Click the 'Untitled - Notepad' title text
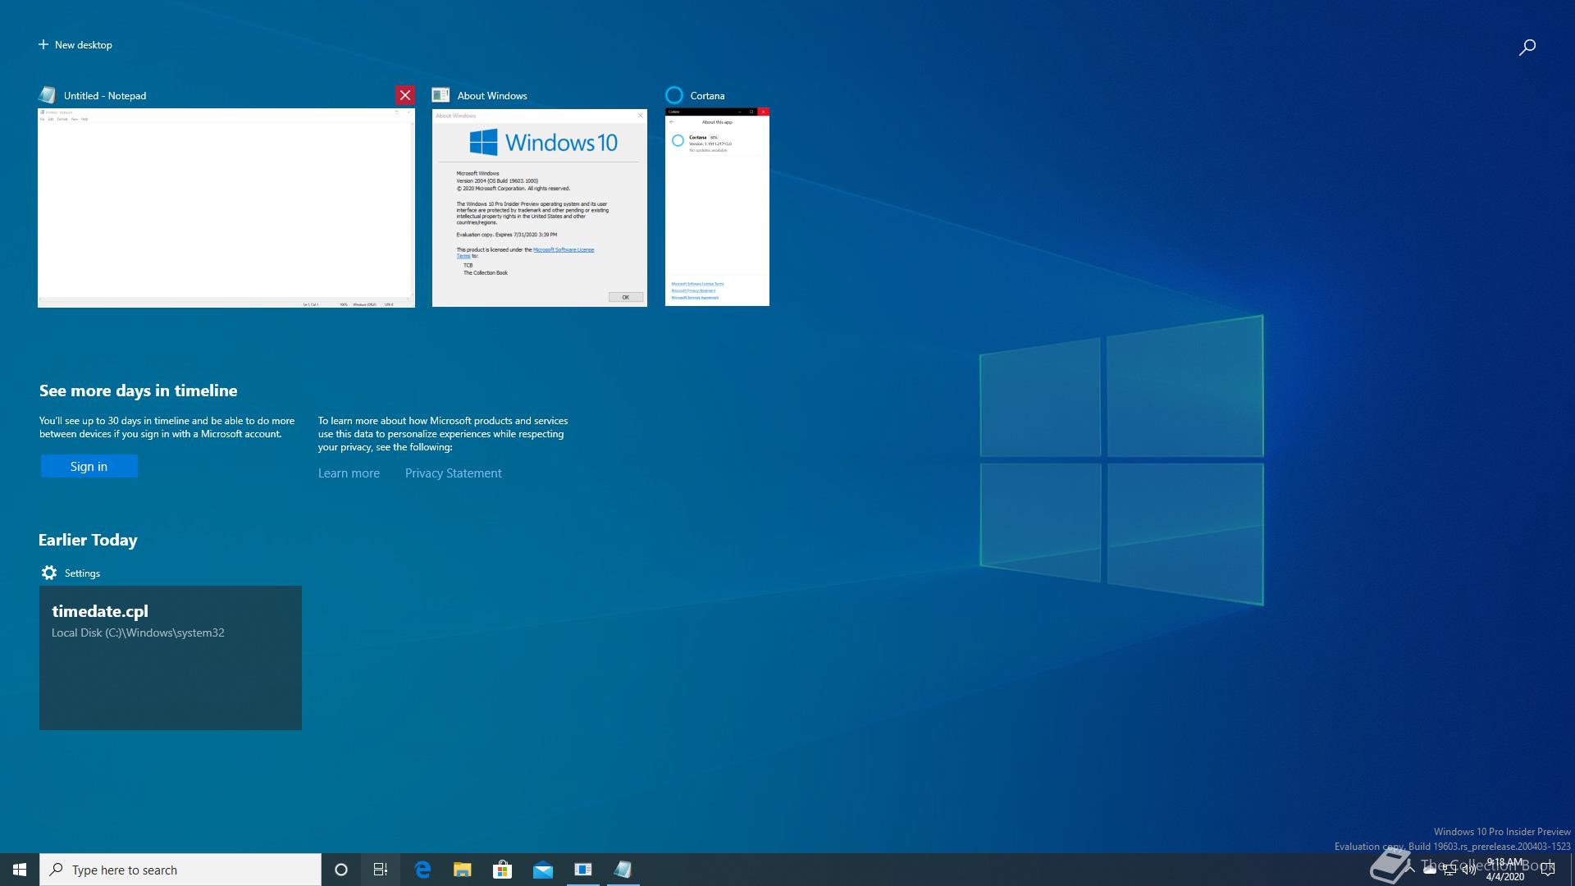This screenshot has width=1575, height=886. coord(105,96)
